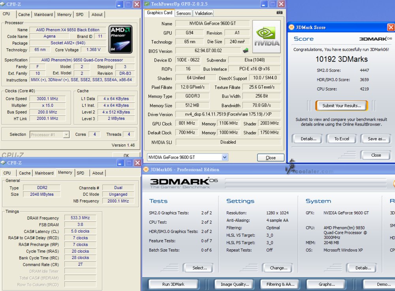
Task: Click Command Rate value 2T
Action: pyautogui.click(x=80, y=264)
